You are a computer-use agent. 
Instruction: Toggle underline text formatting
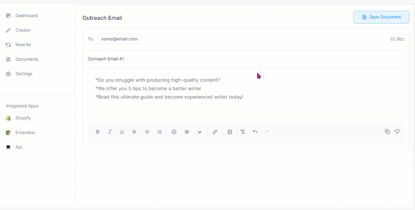pos(122,132)
